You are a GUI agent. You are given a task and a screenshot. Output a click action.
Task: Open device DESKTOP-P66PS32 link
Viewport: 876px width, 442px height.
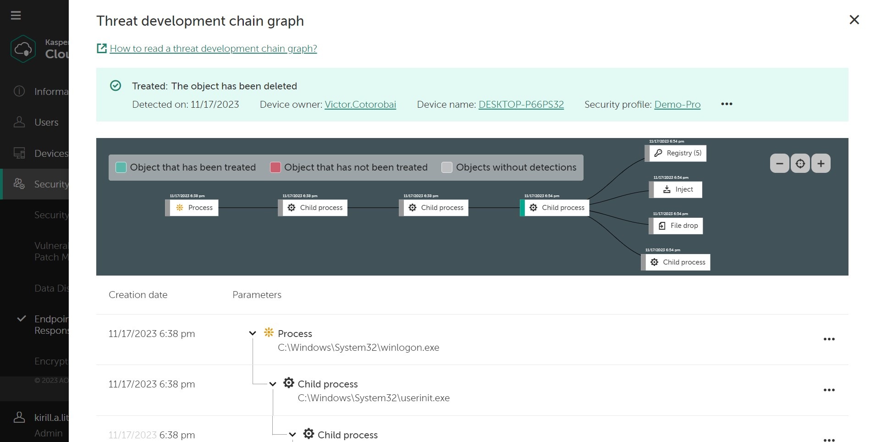click(521, 105)
